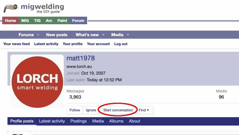
Task: Open the Arc section tab
Action: [49, 21]
